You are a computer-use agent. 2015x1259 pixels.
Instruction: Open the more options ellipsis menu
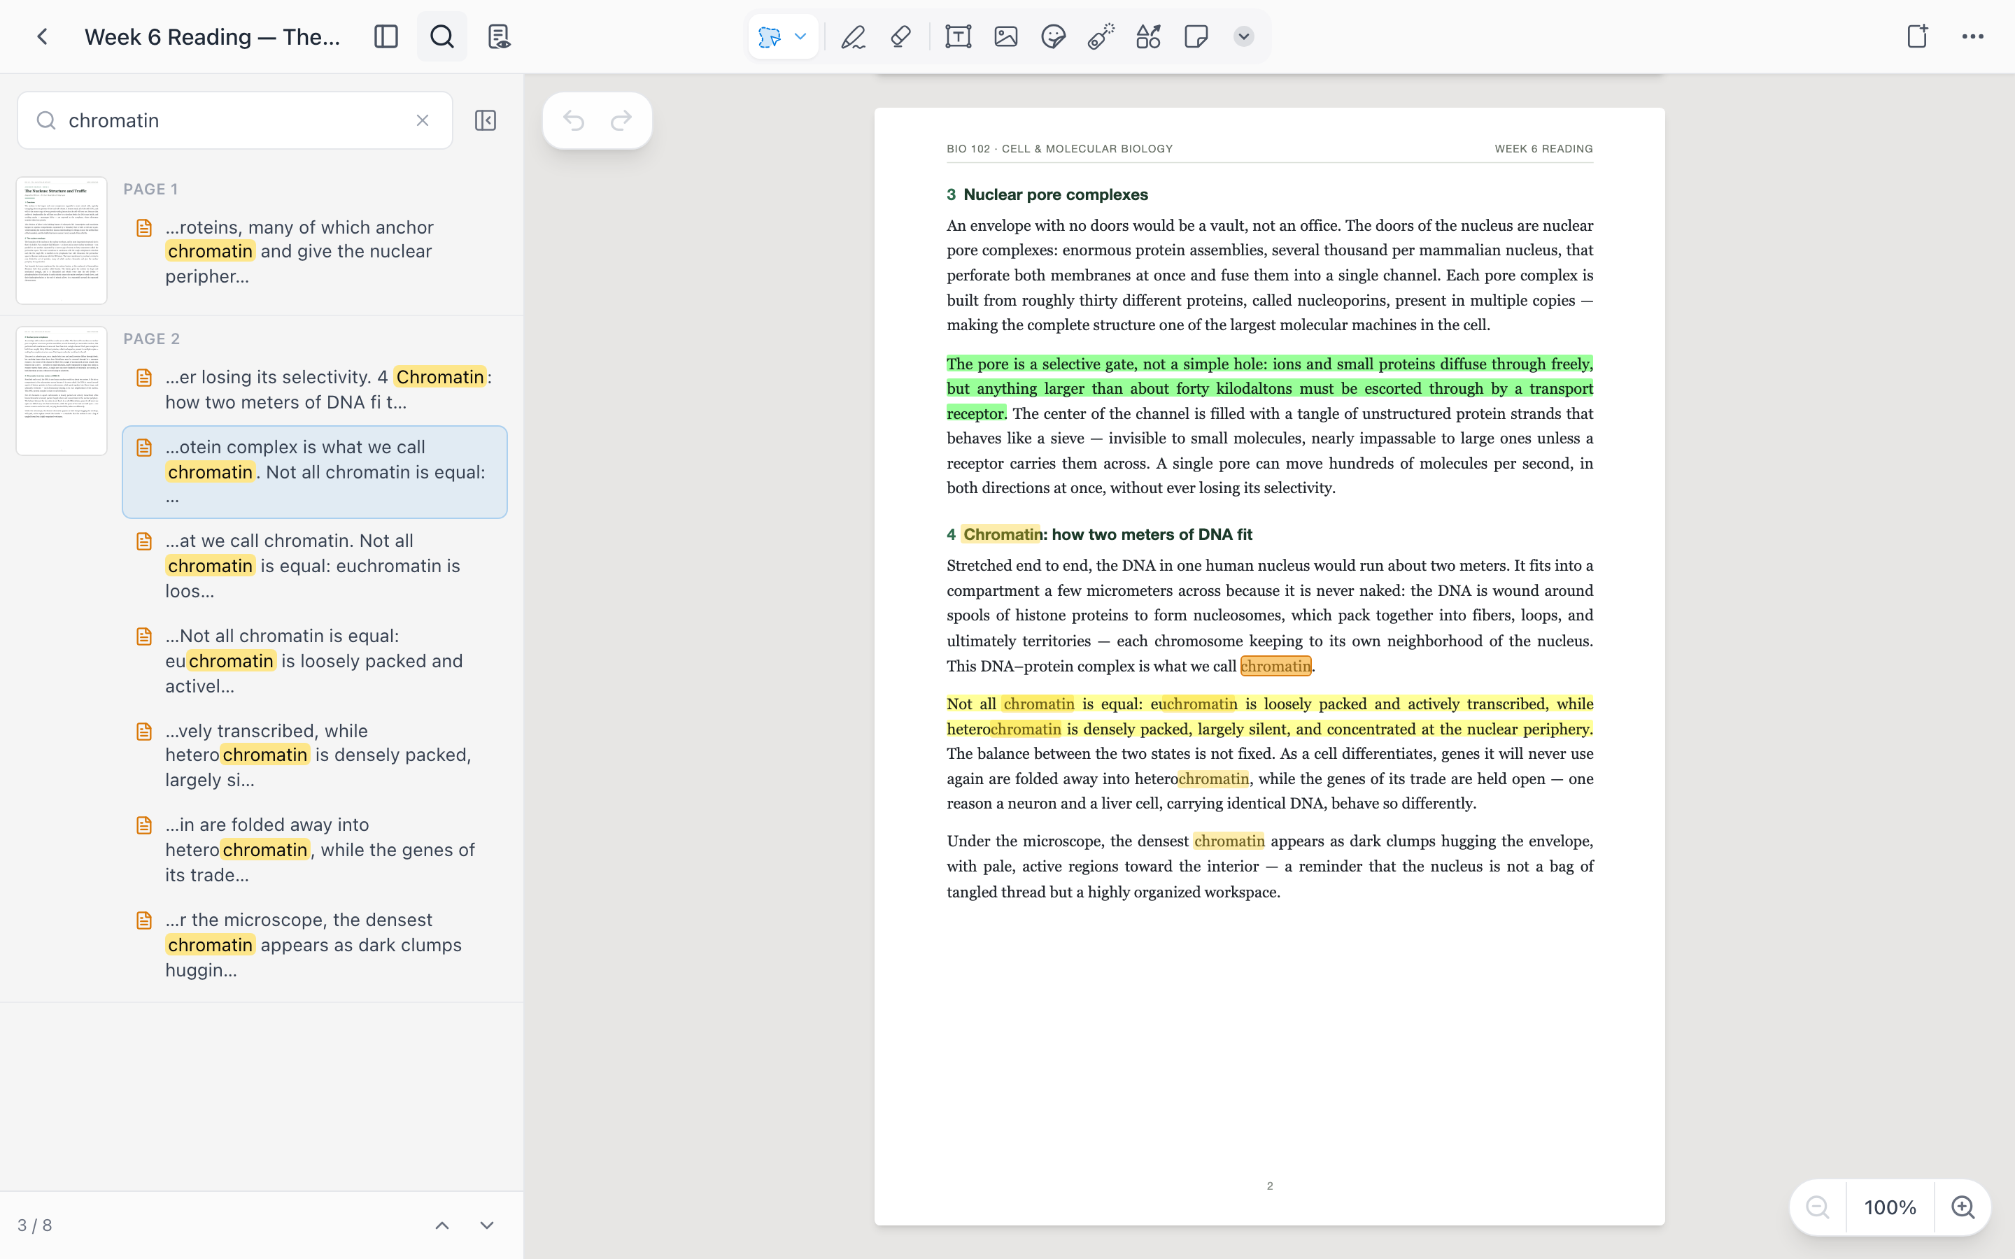point(1972,36)
